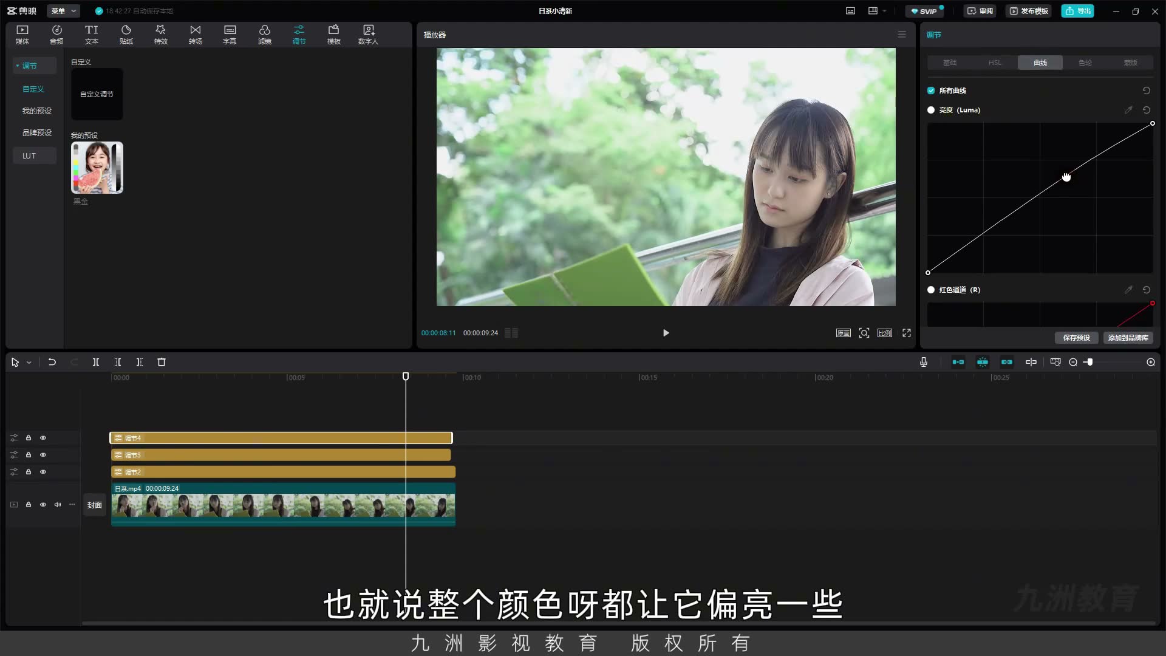Click the 封面 cover button
This screenshot has width=1166, height=656.
pyautogui.click(x=95, y=505)
